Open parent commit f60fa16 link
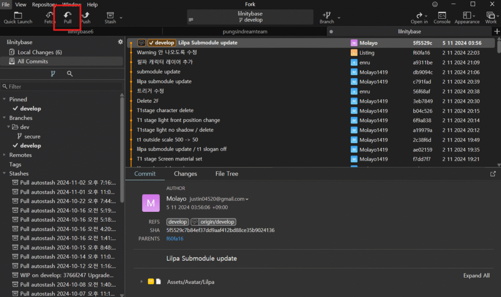The height and width of the screenshot is (297, 501). pos(175,239)
